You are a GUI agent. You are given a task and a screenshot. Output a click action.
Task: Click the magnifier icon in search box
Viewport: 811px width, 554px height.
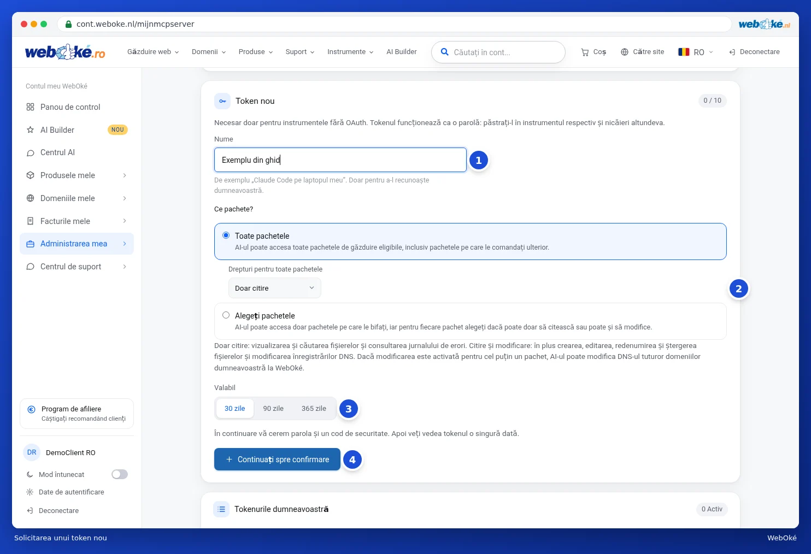pyautogui.click(x=445, y=52)
